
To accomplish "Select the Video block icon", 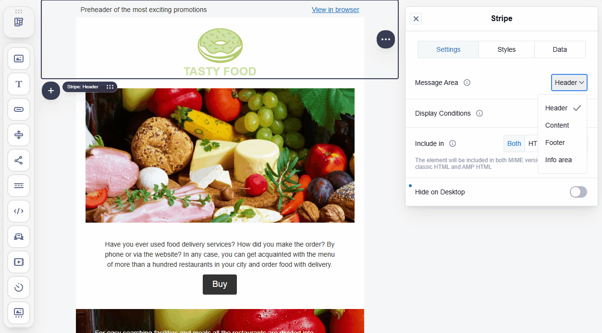I will click(19, 262).
